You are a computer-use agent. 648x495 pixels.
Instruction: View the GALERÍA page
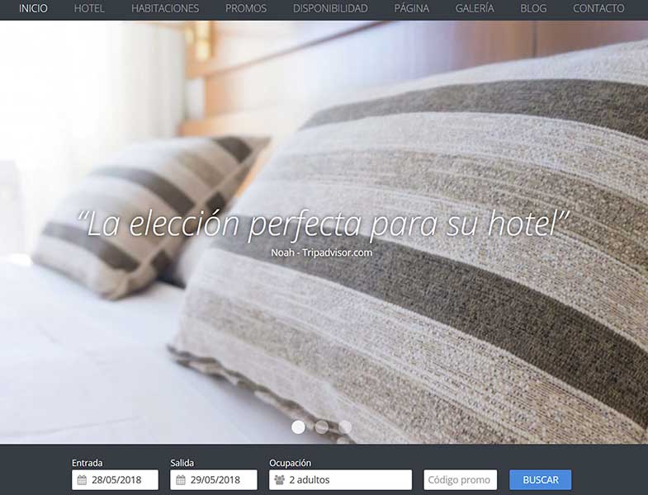(x=475, y=8)
